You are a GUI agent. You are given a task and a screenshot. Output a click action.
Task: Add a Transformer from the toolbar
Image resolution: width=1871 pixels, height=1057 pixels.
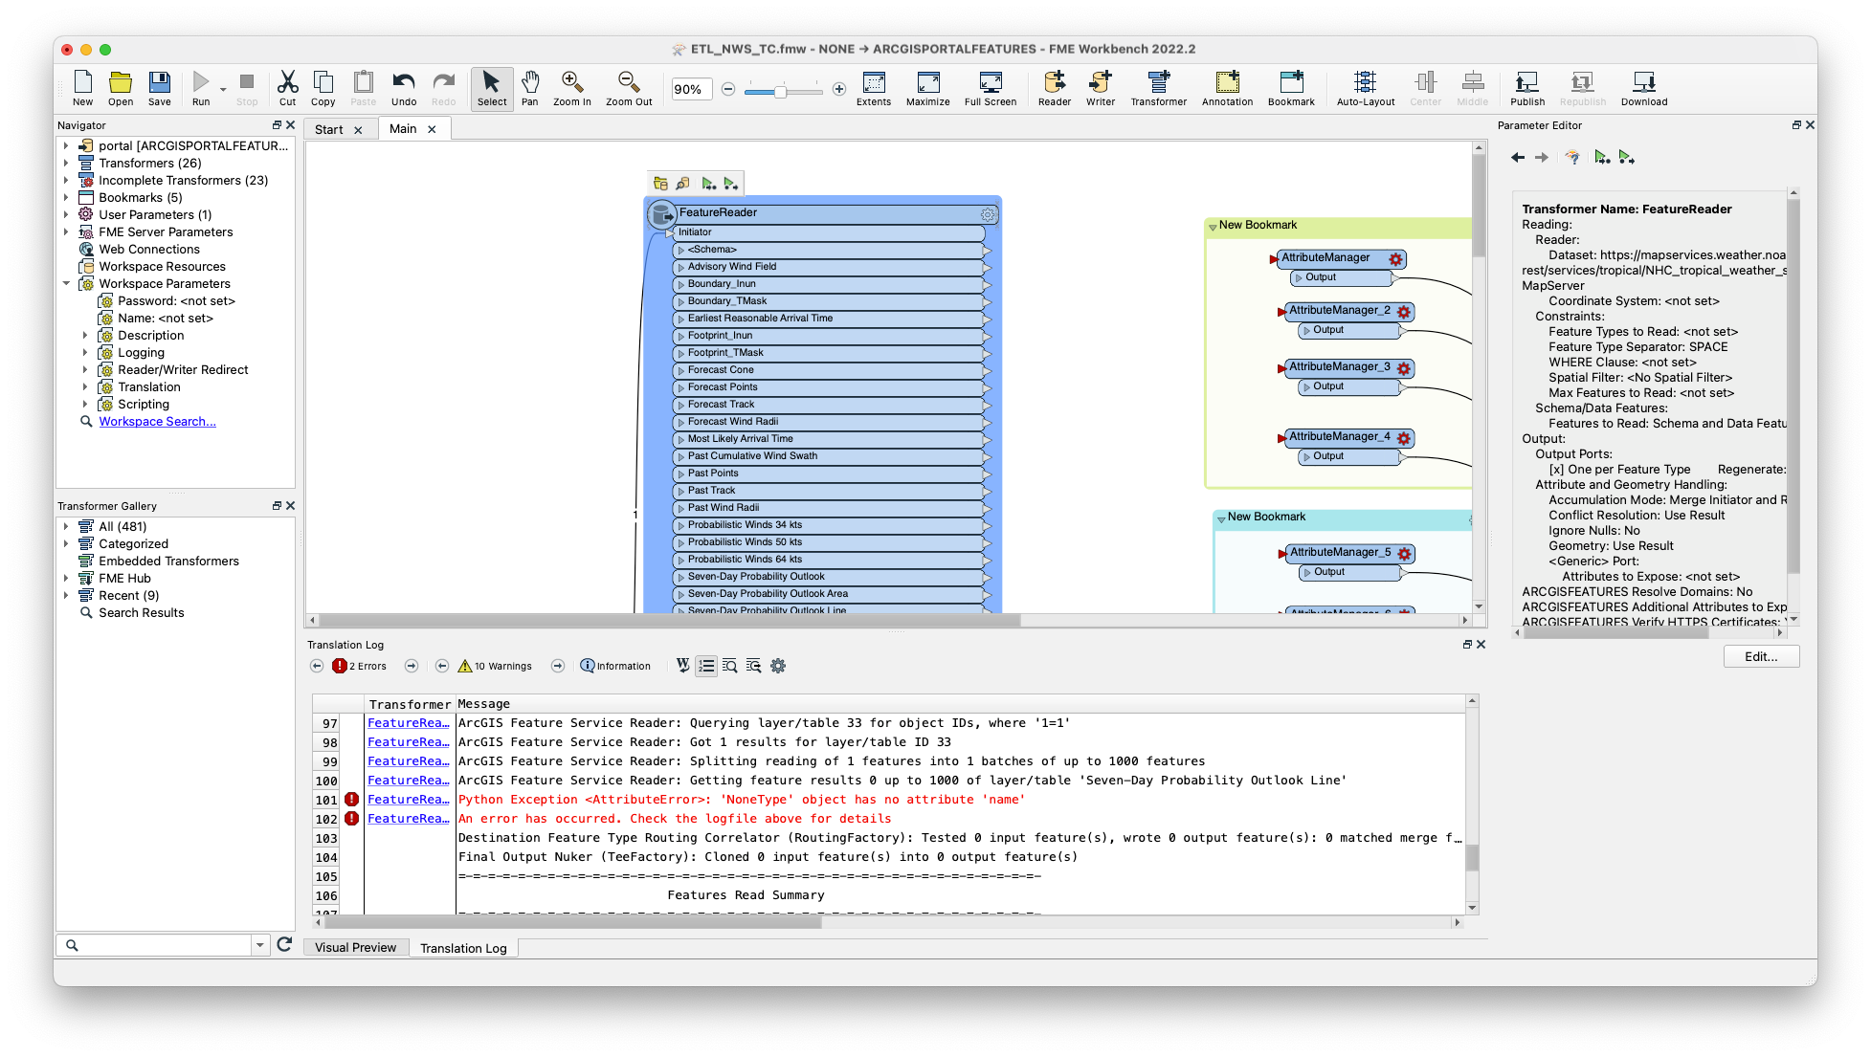[x=1159, y=88]
